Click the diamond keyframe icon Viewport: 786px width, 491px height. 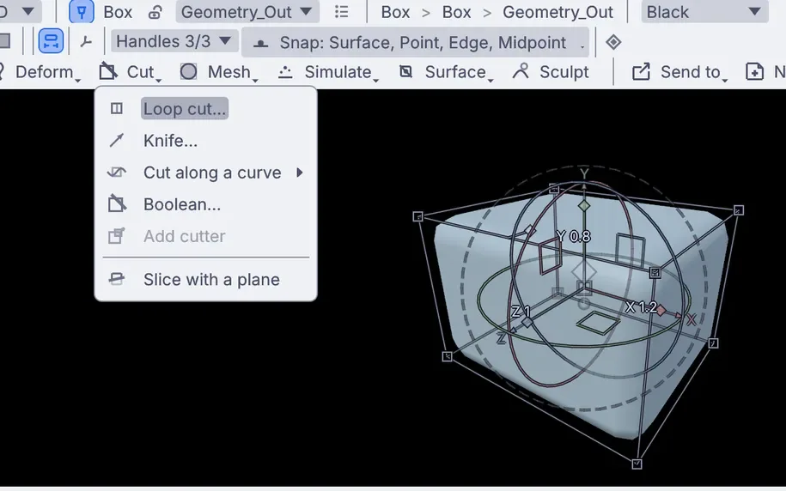tap(613, 42)
